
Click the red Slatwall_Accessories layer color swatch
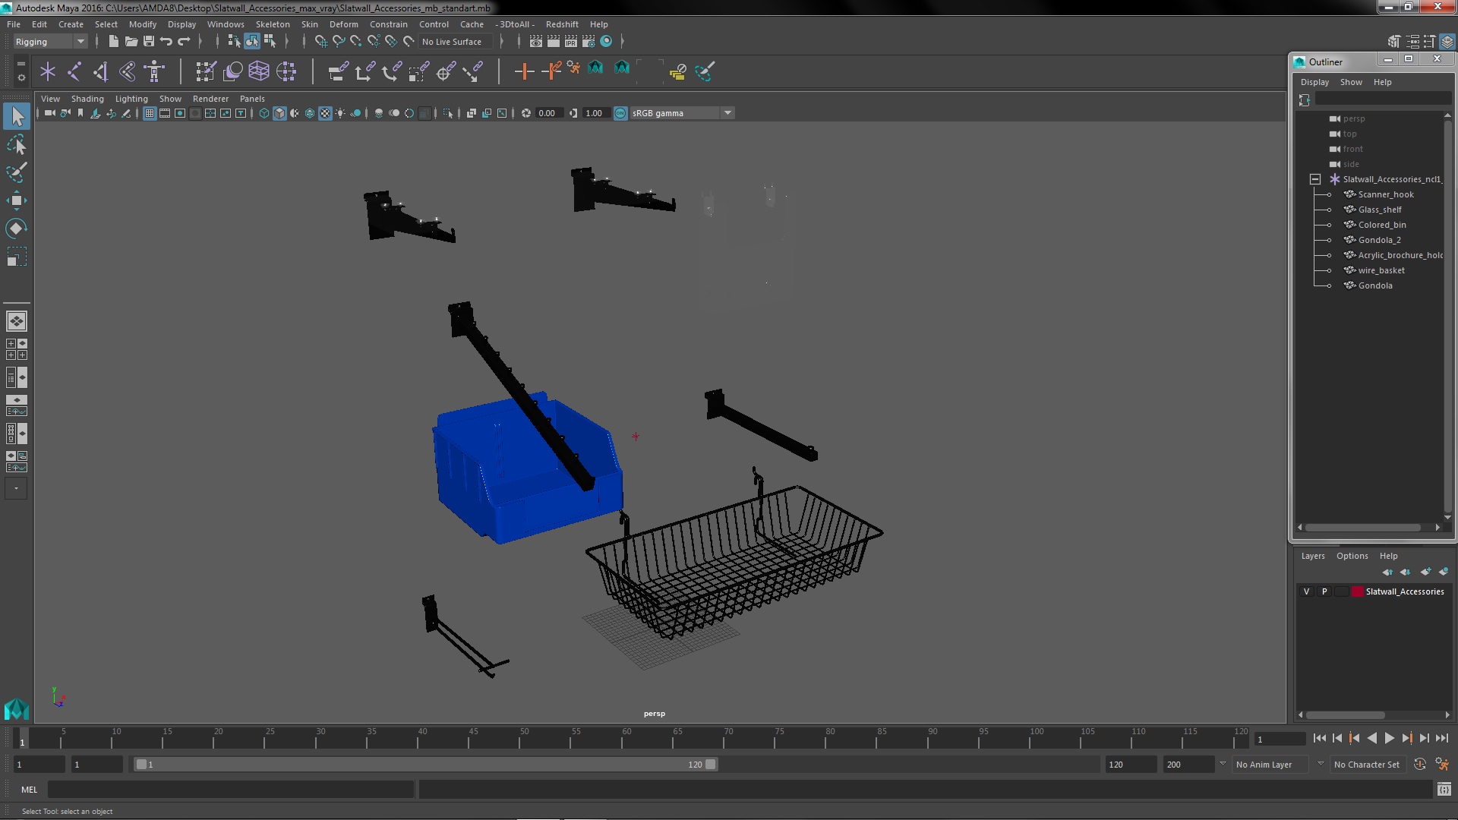1357,591
